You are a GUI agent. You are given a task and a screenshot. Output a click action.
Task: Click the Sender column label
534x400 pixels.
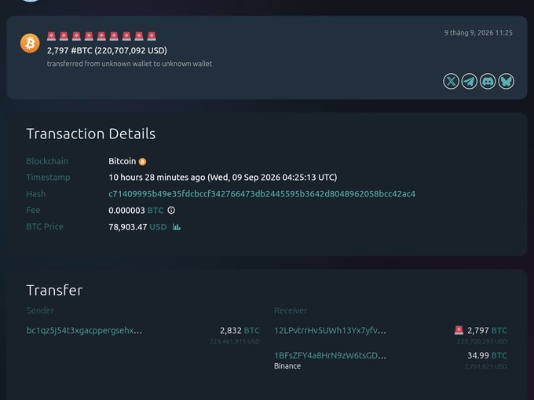pos(40,310)
